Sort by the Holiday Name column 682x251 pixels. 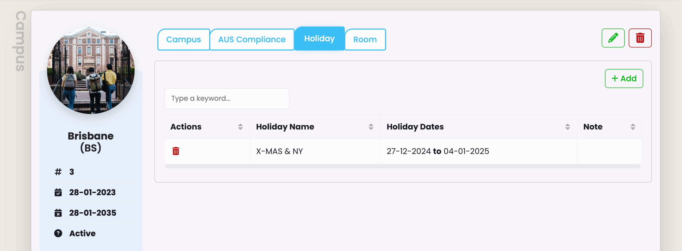point(371,127)
